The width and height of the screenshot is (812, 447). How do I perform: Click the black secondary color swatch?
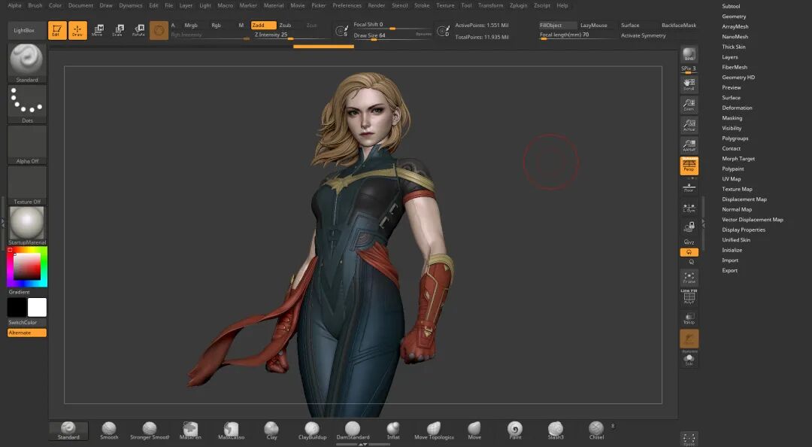(x=17, y=307)
